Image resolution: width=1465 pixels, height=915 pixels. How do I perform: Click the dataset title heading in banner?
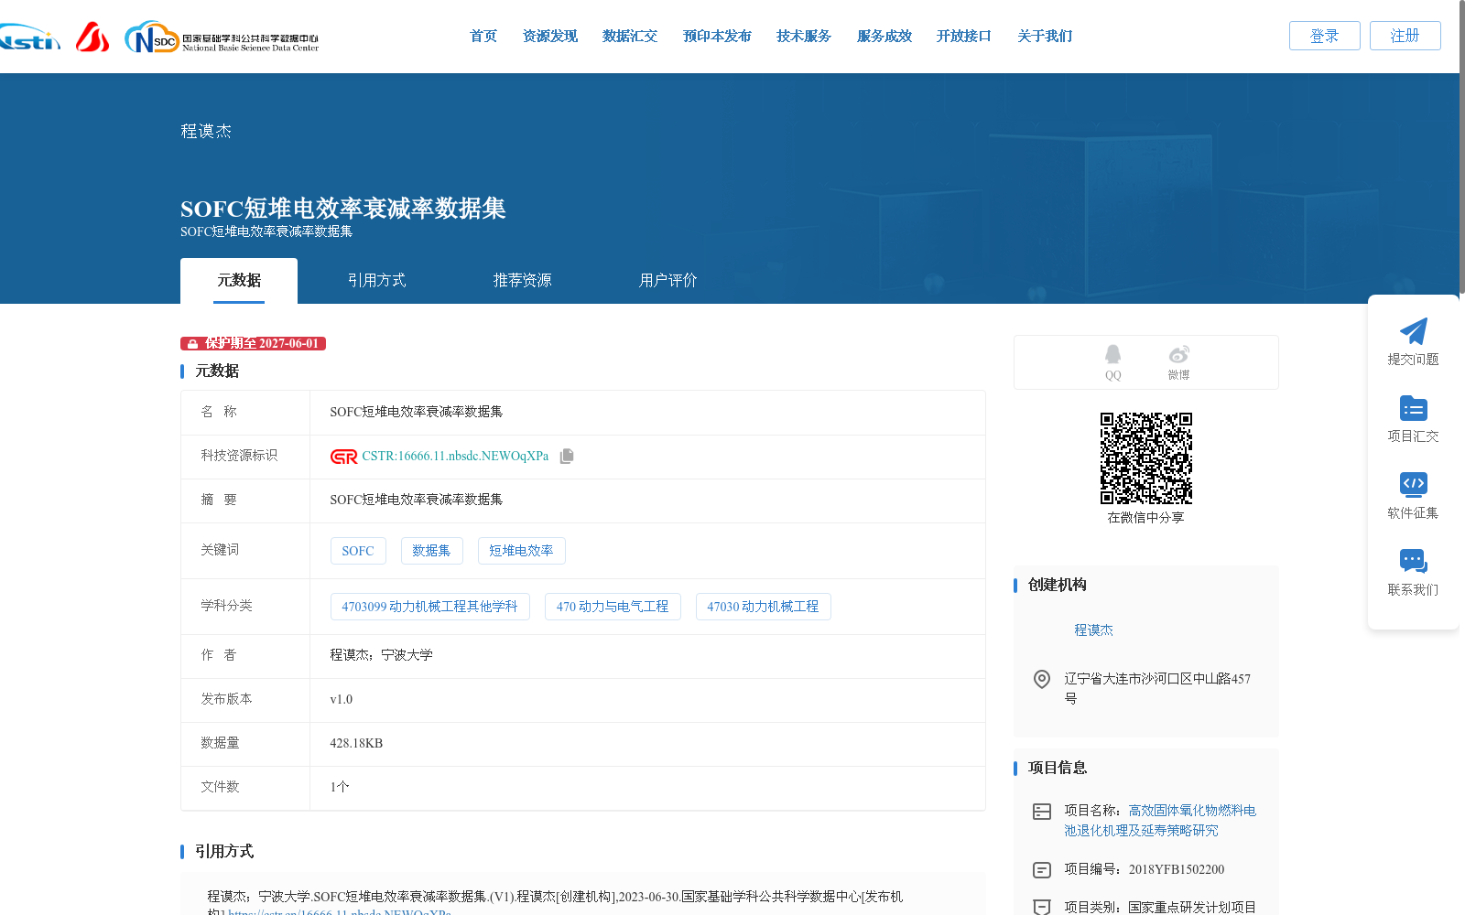click(343, 209)
